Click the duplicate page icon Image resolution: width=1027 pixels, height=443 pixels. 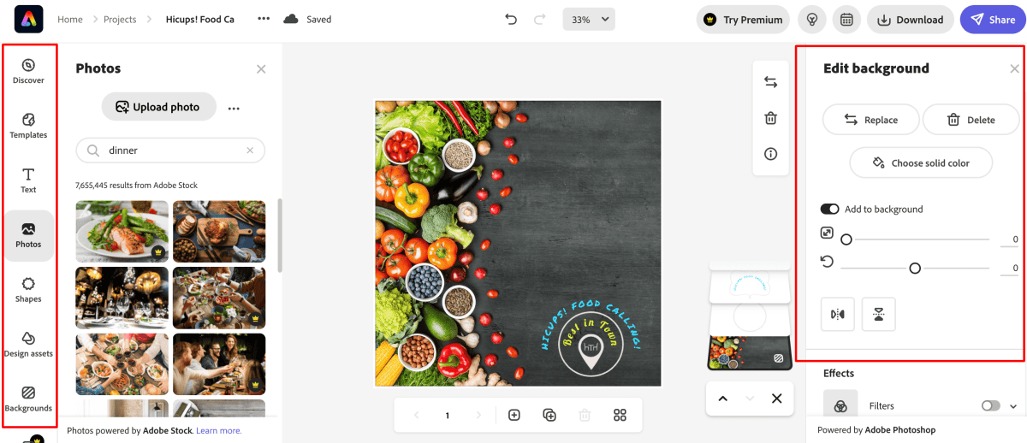coord(549,415)
